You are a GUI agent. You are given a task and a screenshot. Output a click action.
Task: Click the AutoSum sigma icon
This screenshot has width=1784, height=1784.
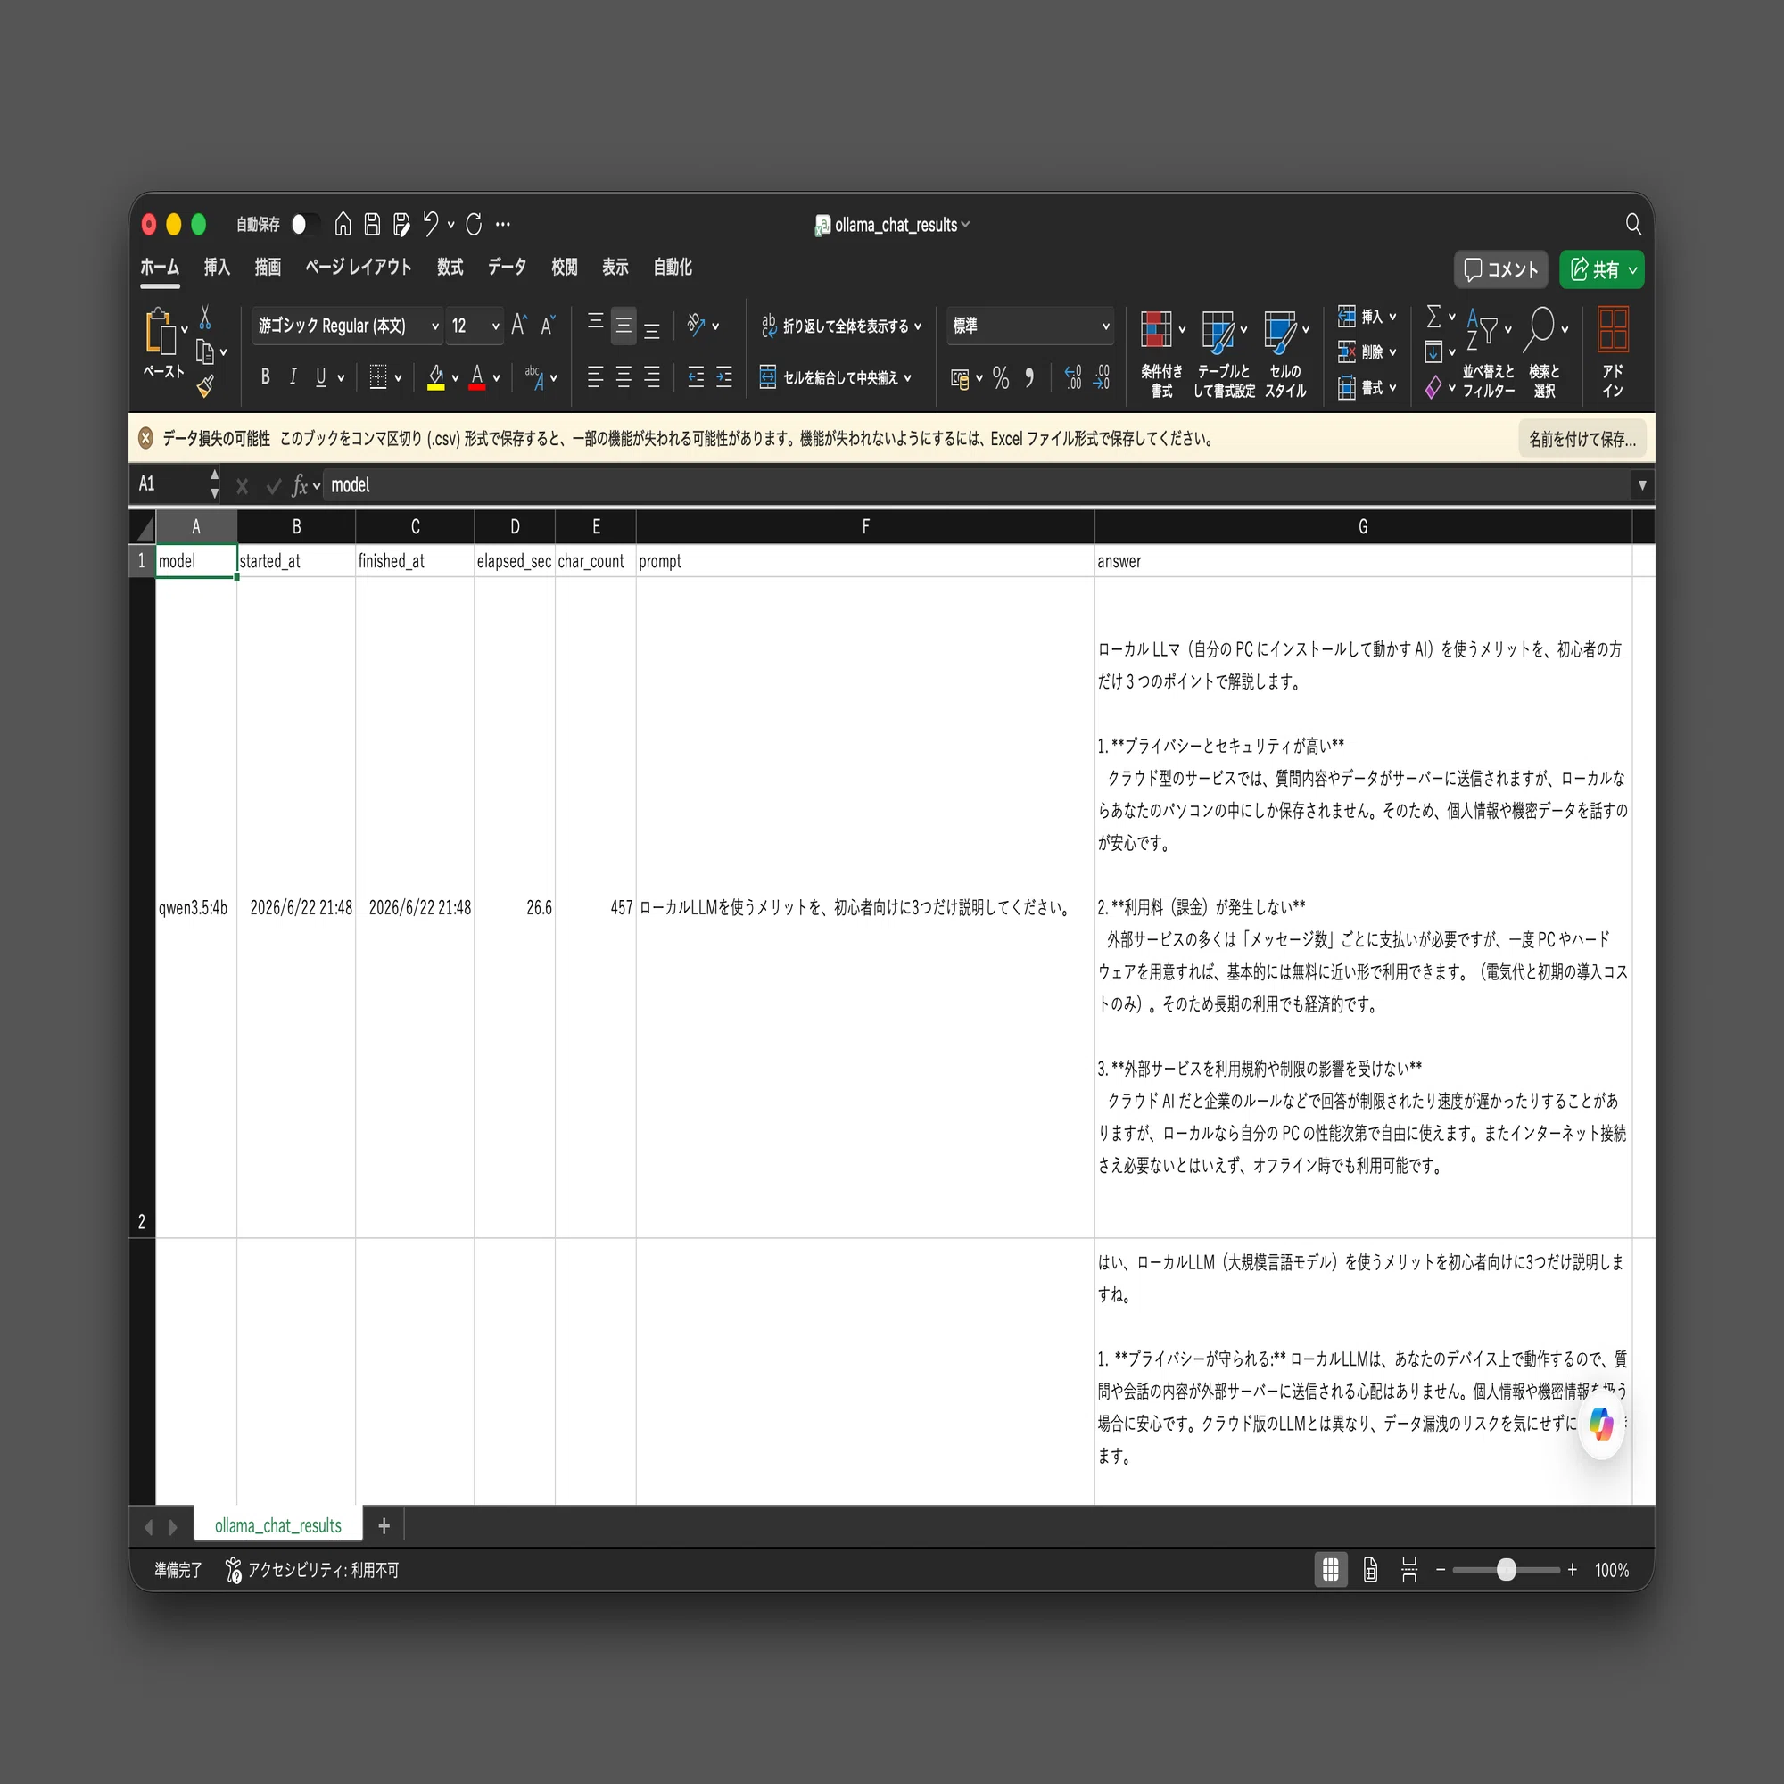click(1433, 317)
